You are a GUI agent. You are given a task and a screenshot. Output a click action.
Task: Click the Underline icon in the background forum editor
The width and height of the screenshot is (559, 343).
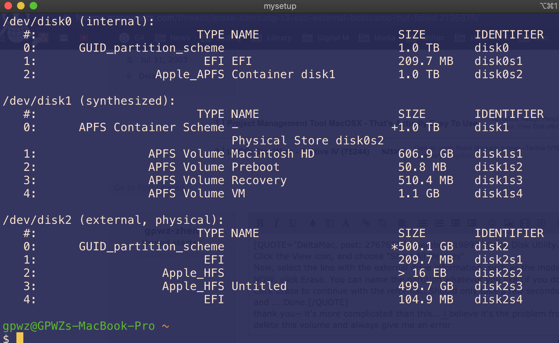(x=293, y=223)
